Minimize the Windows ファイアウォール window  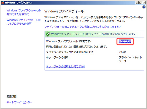(x=137, y=3)
